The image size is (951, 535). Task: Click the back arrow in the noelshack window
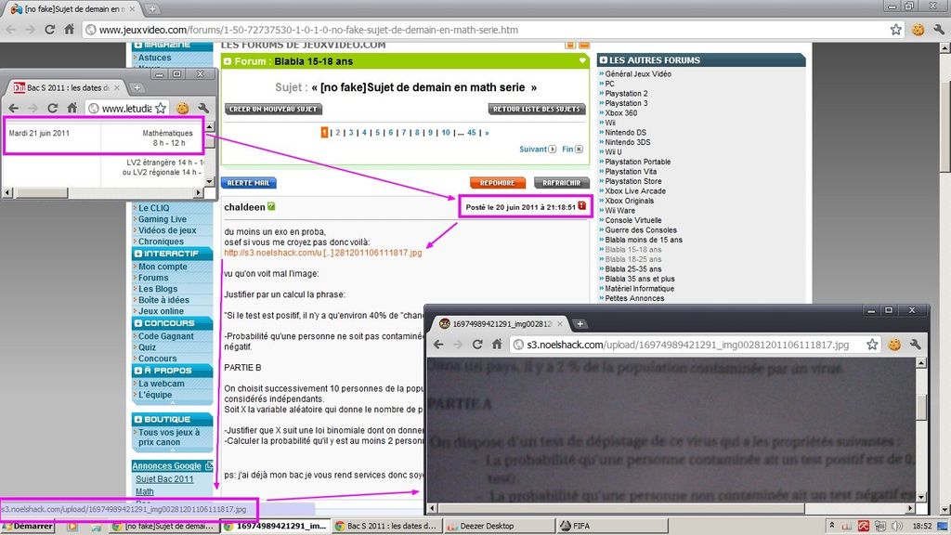coord(438,345)
